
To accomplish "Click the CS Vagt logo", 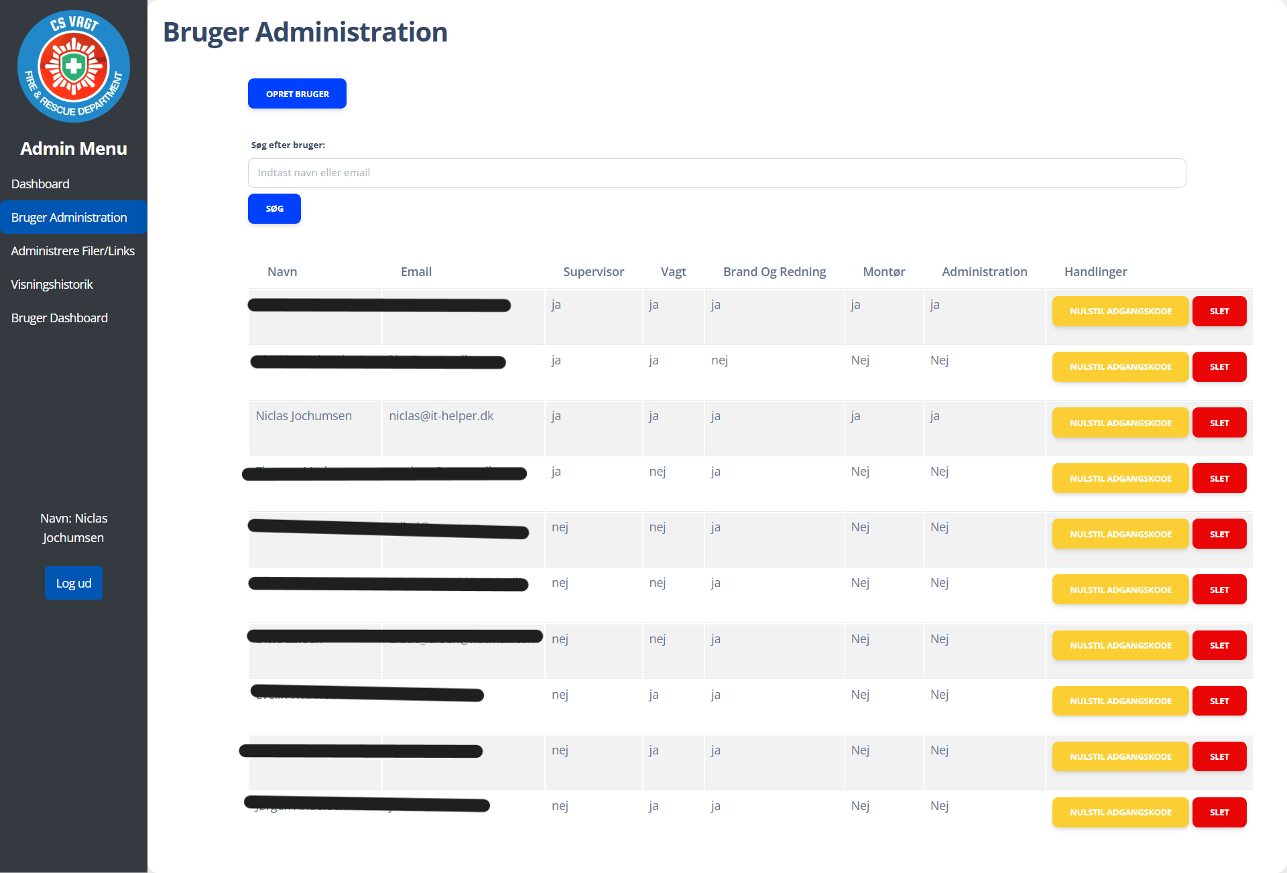I will [x=74, y=66].
